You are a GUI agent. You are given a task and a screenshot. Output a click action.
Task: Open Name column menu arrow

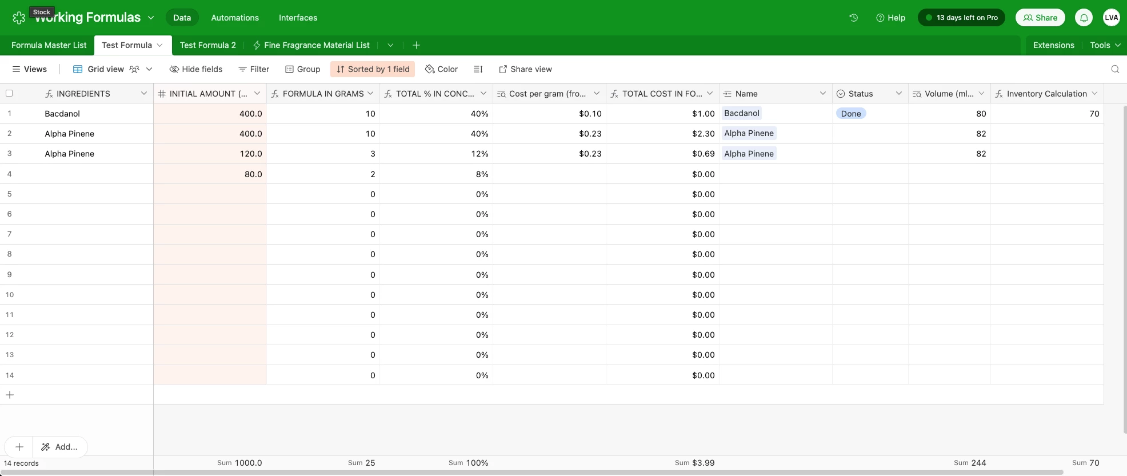823,93
